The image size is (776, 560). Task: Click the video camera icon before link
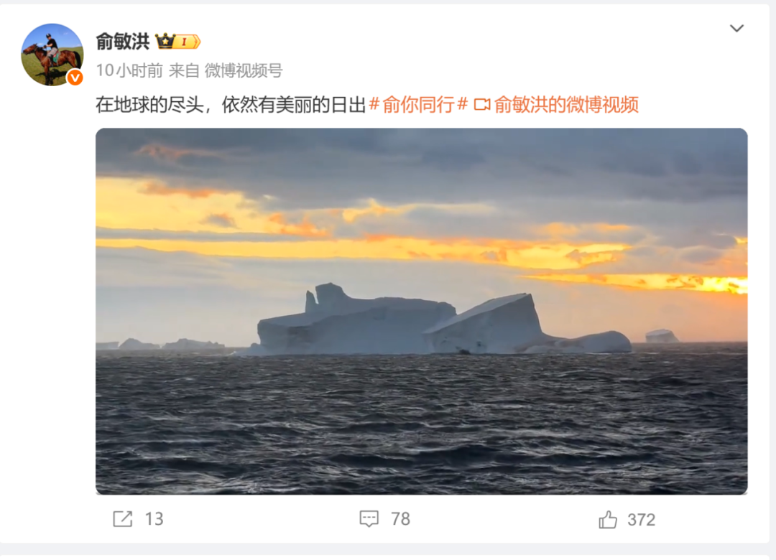tap(482, 104)
